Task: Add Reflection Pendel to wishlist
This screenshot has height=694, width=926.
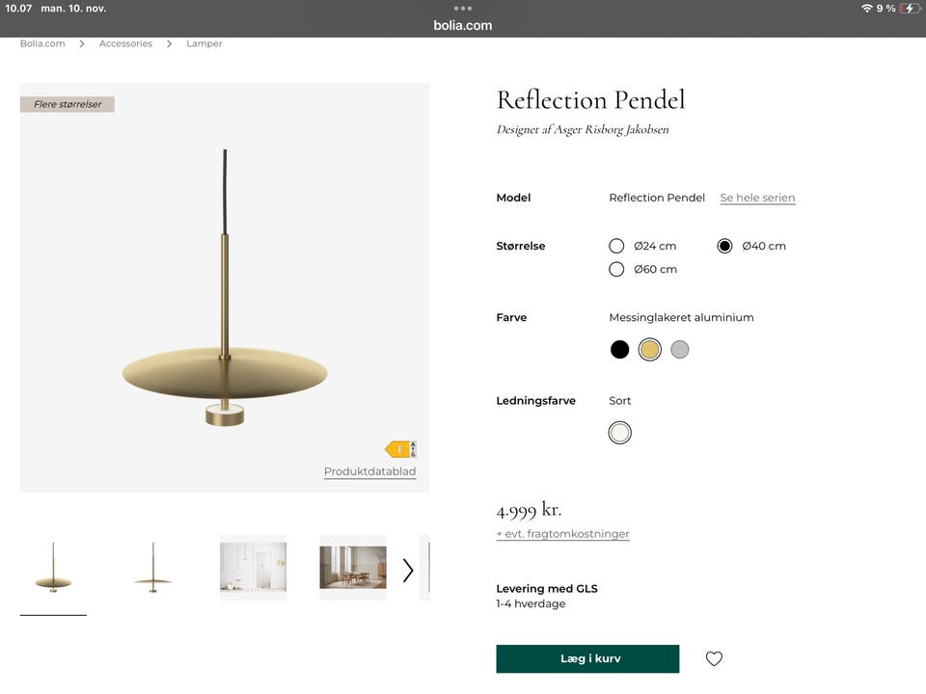Action: (713, 658)
